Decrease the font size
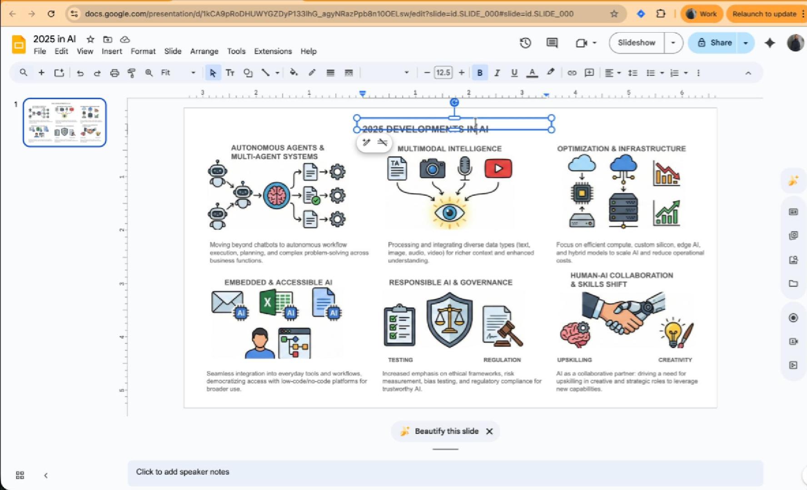Viewport: 807px width, 490px height. [427, 73]
